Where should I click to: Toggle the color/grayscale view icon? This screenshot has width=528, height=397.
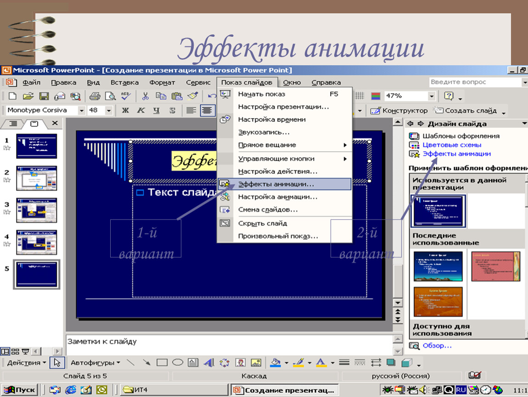[376, 96]
